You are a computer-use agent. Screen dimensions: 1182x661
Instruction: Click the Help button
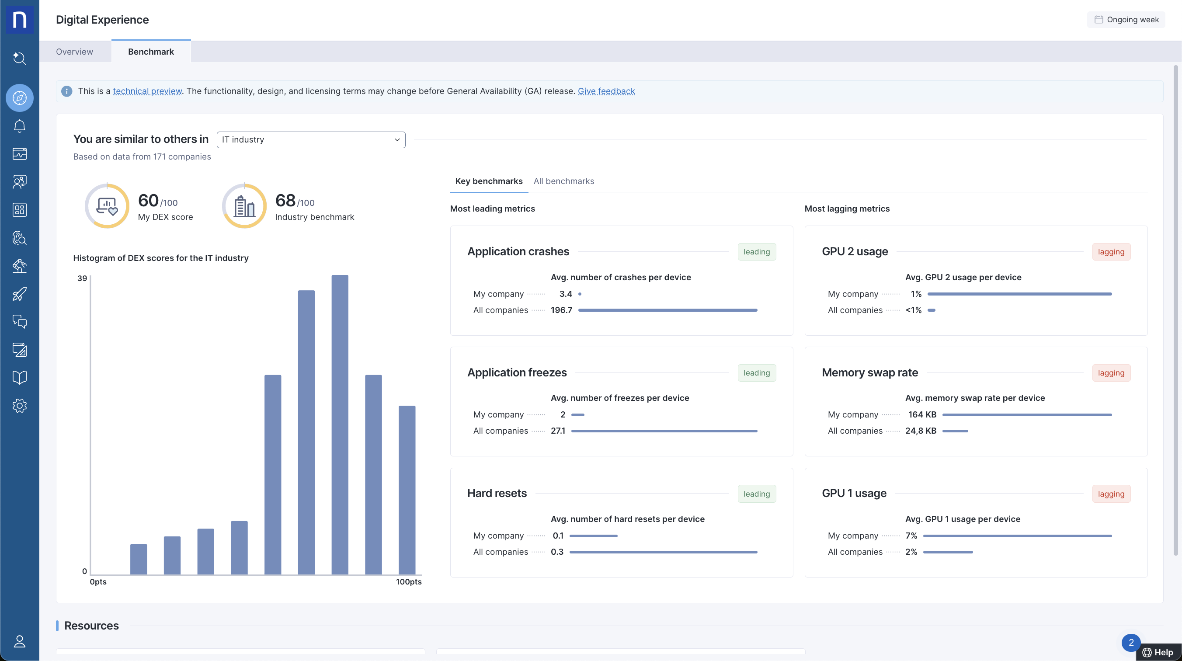[1158, 652]
